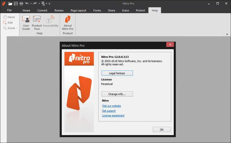Undo the last action with the arrow icon
231x143 pixels.
pyautogui.click(x=27, y=3)
